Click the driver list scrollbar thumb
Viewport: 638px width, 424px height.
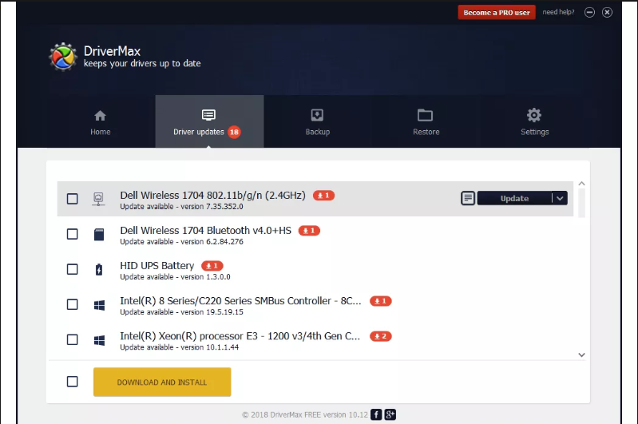click(x=582, y=203)
